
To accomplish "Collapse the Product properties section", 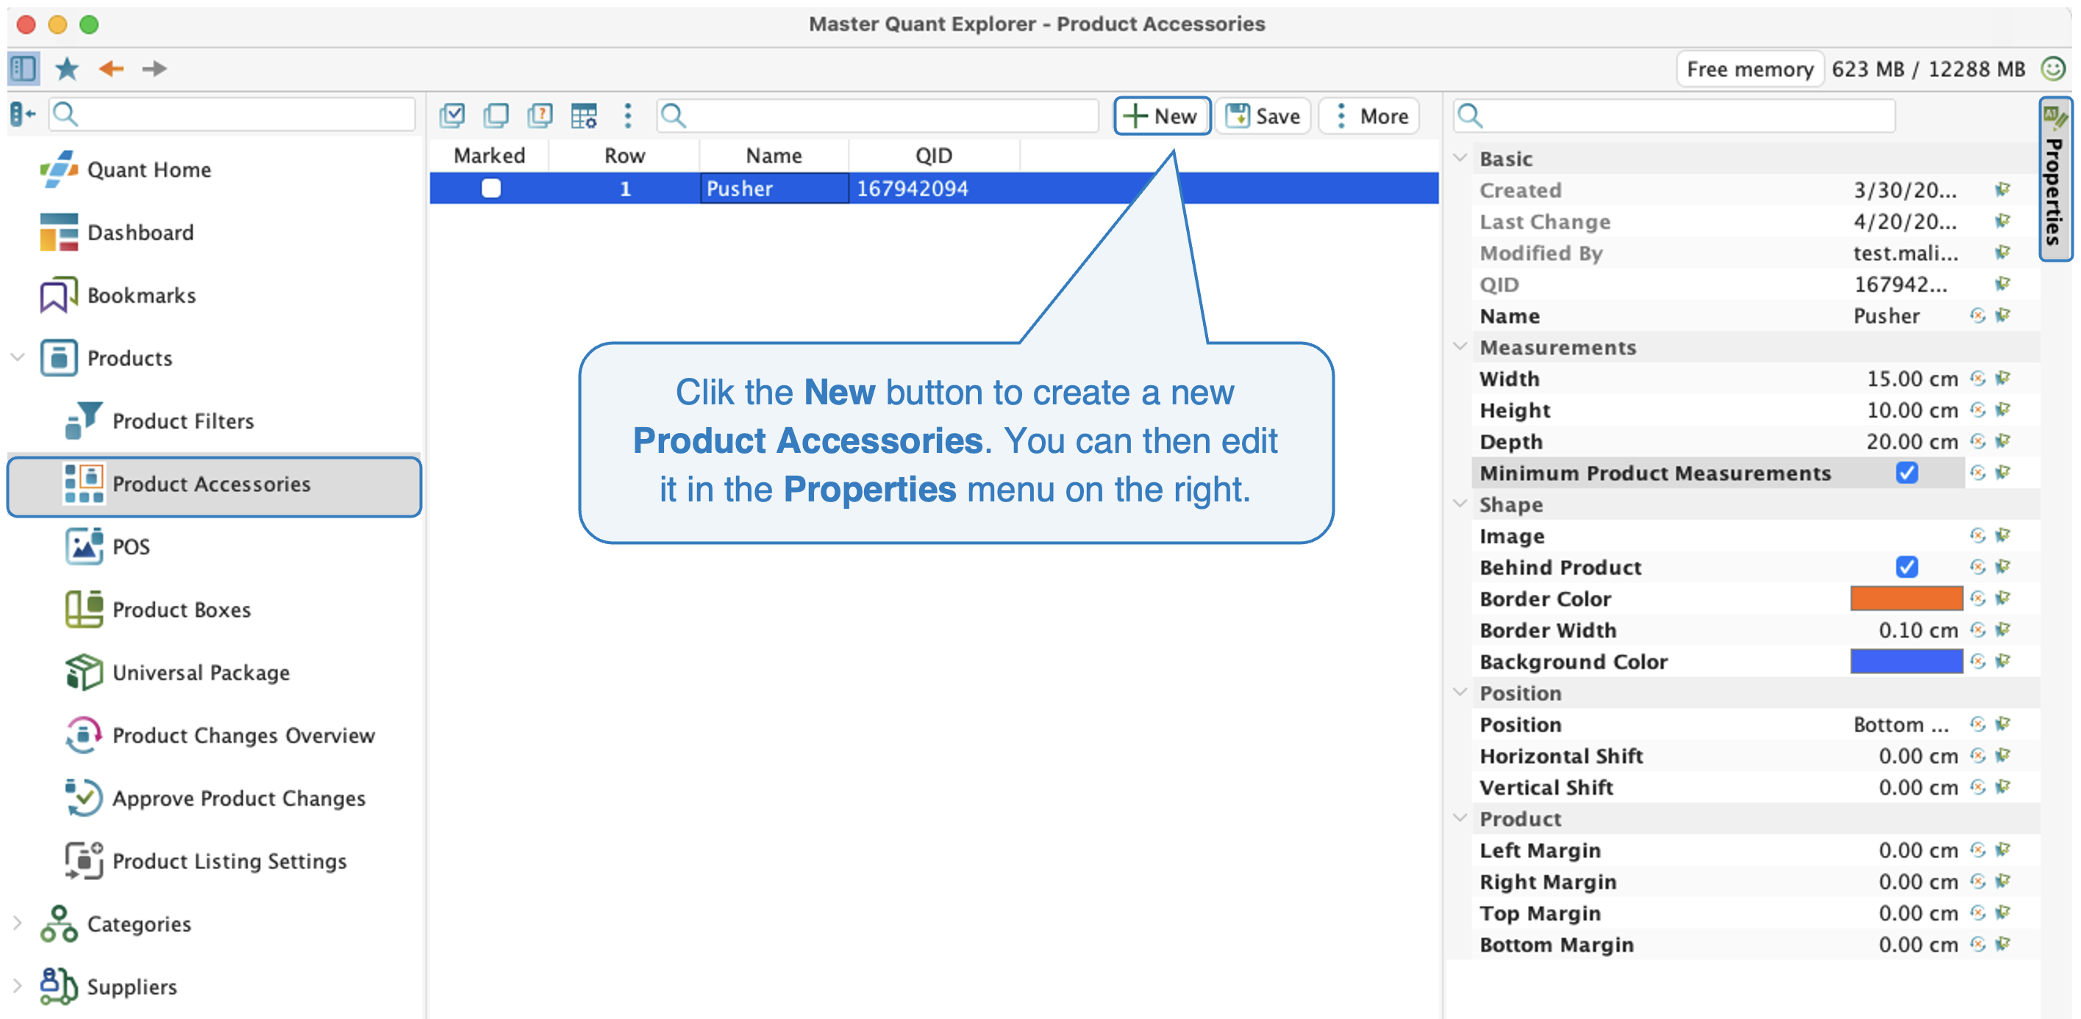I will click(x=1460, y=818).
